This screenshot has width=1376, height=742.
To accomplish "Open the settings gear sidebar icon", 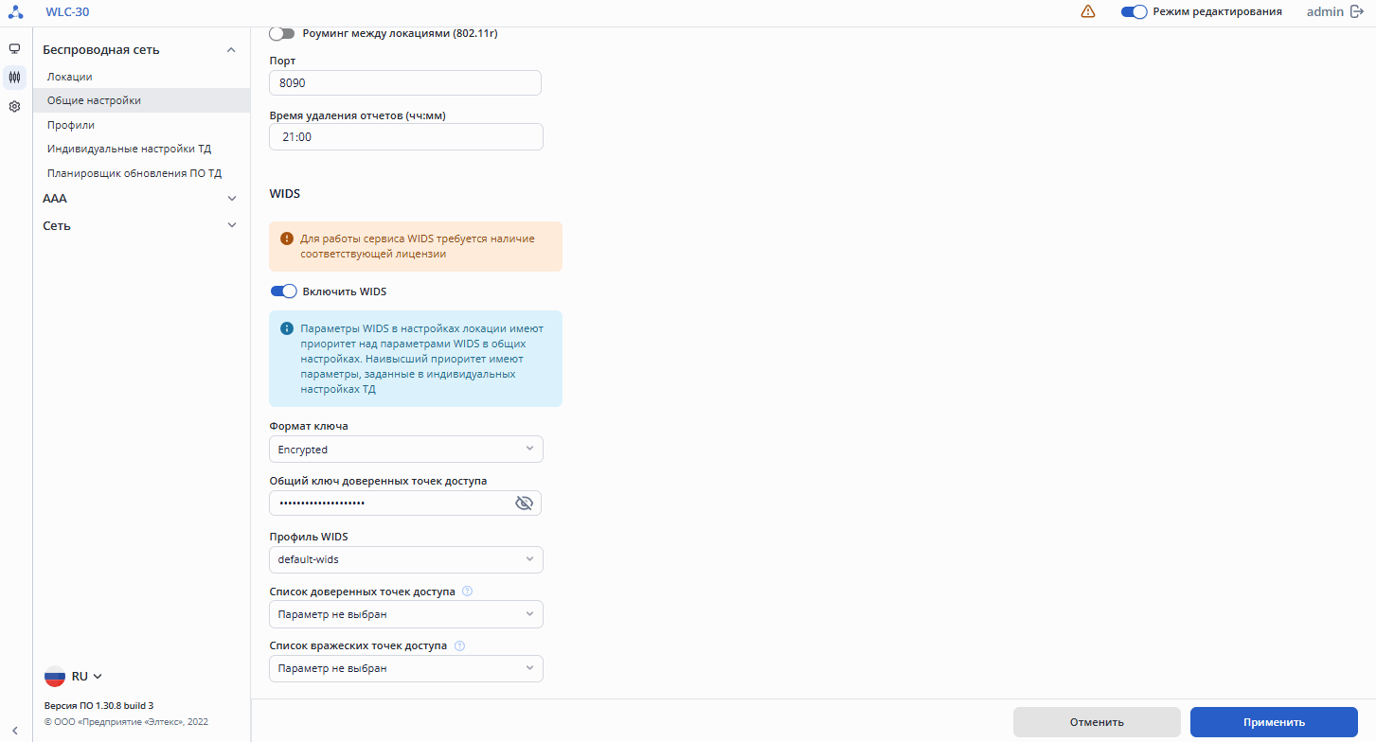I will tap(14, 107).
